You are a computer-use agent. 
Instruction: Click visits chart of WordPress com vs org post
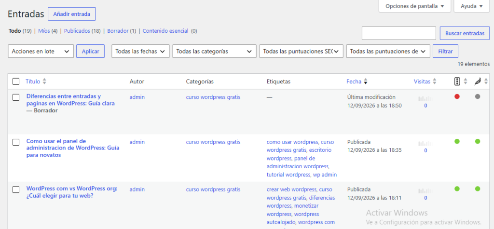click(x=425, y=191)
